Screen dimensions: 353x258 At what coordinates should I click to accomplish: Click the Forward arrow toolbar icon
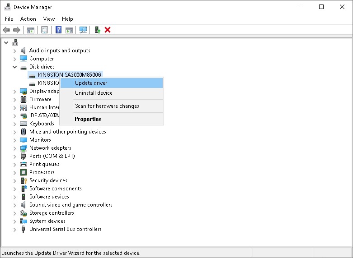[17, 30]
